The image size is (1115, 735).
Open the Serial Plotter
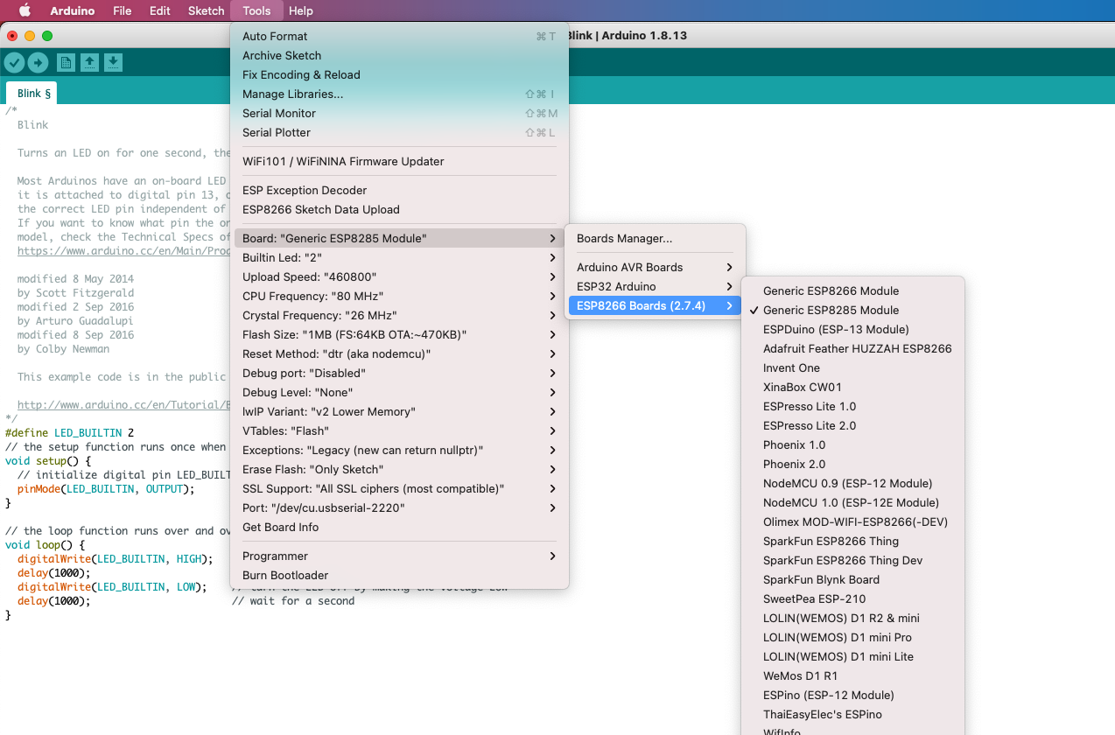tap(399, 132)
